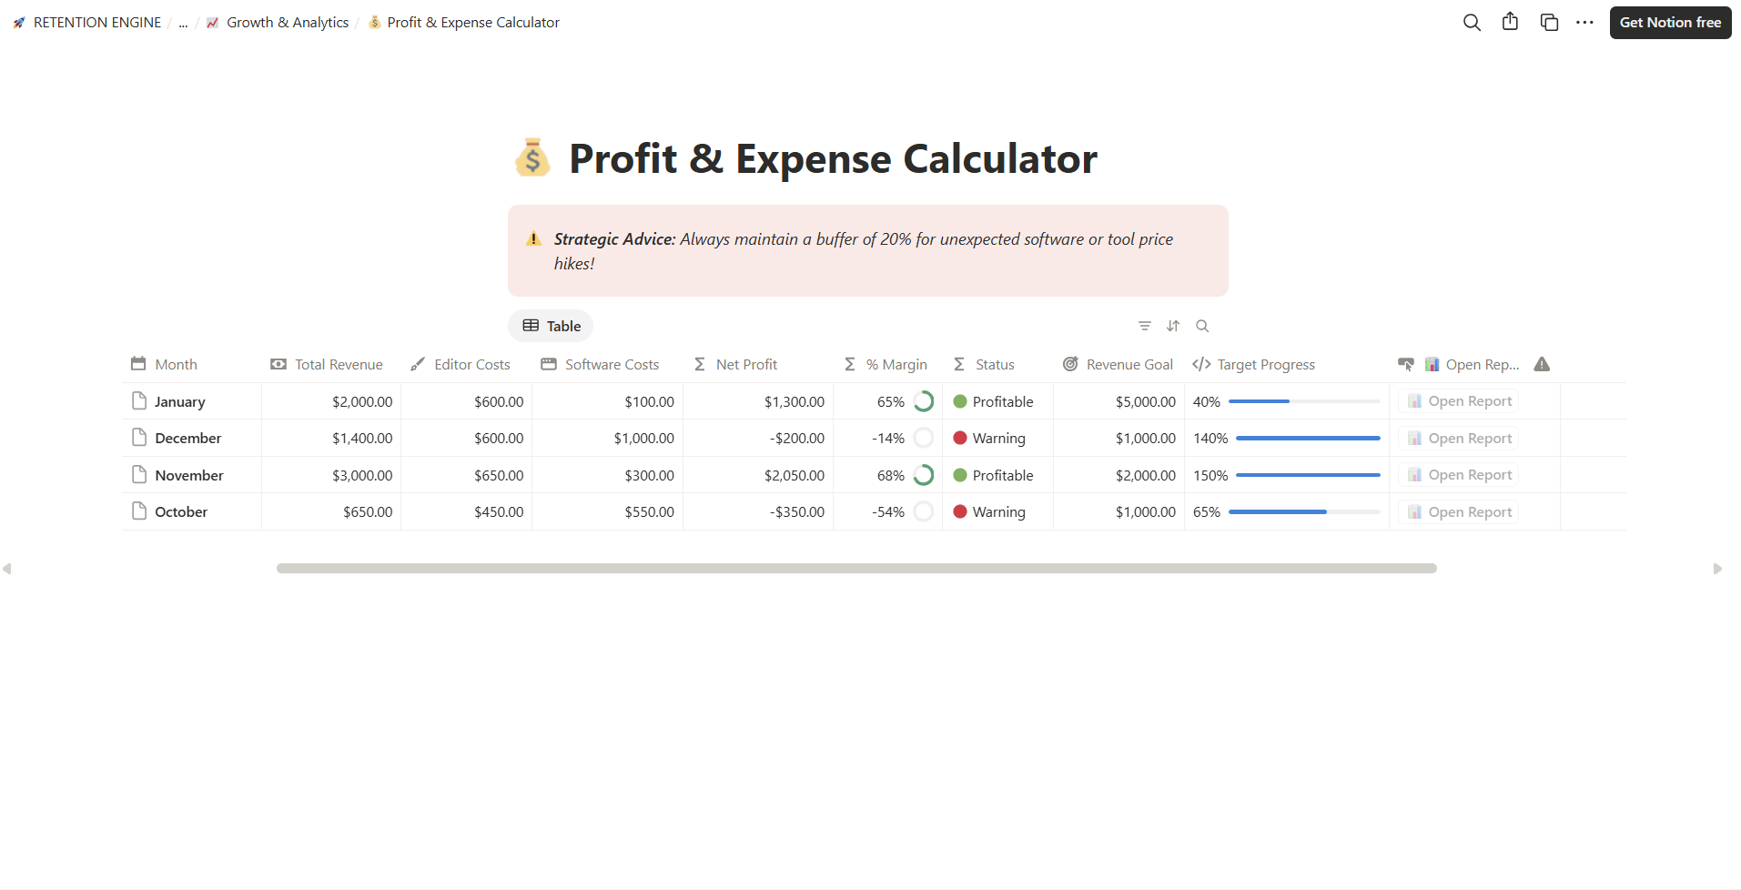Open Report for December row

pos(1459,438)
